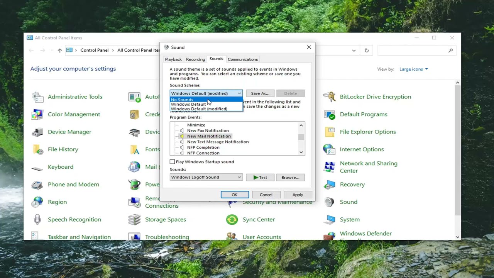
Task: Open Storage Spaces icon
Action: click(x=134, y=220)
